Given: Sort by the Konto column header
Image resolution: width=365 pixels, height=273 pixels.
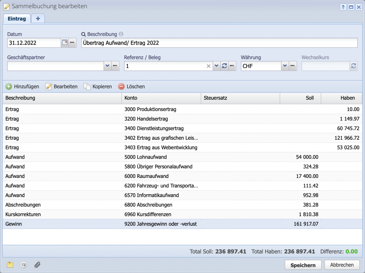Looking at the screenshot, I should [x=161, y=98].
